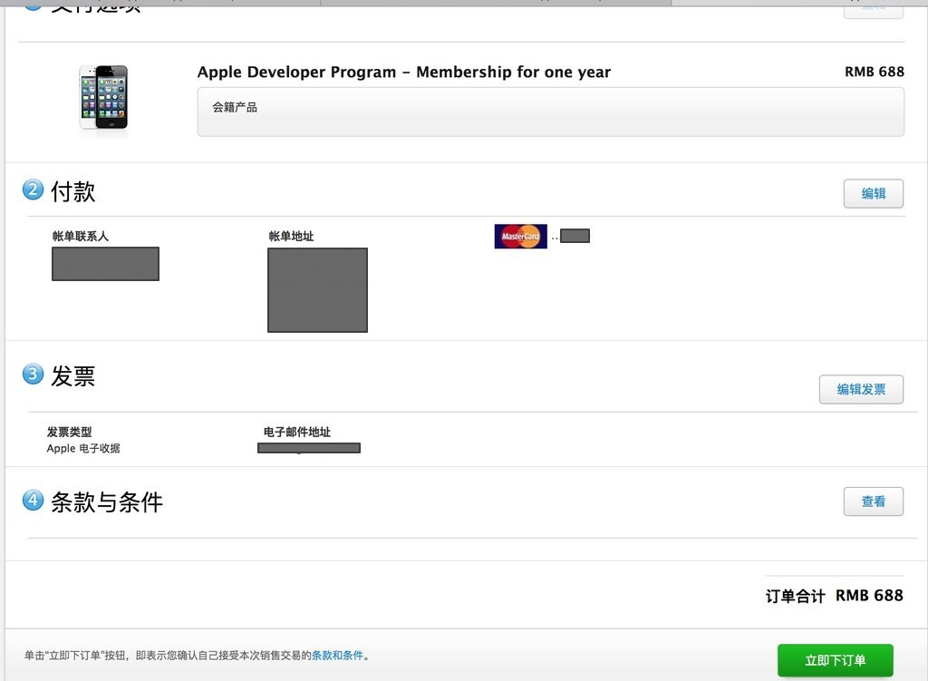Click 编辑 button in the 付款 section
Screen dimensions: 928x681
873,194
